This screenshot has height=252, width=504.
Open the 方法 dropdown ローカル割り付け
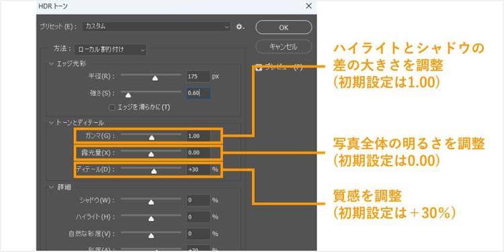pyautogui.click(x=111, y=50)
